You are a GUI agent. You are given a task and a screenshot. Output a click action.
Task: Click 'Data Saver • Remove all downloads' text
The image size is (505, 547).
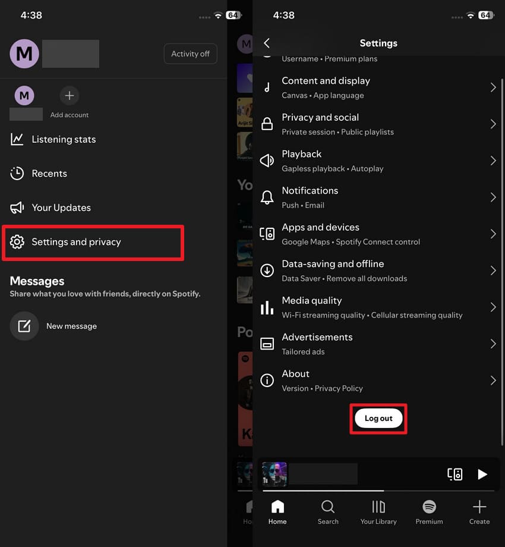click(x=345, y=278)
